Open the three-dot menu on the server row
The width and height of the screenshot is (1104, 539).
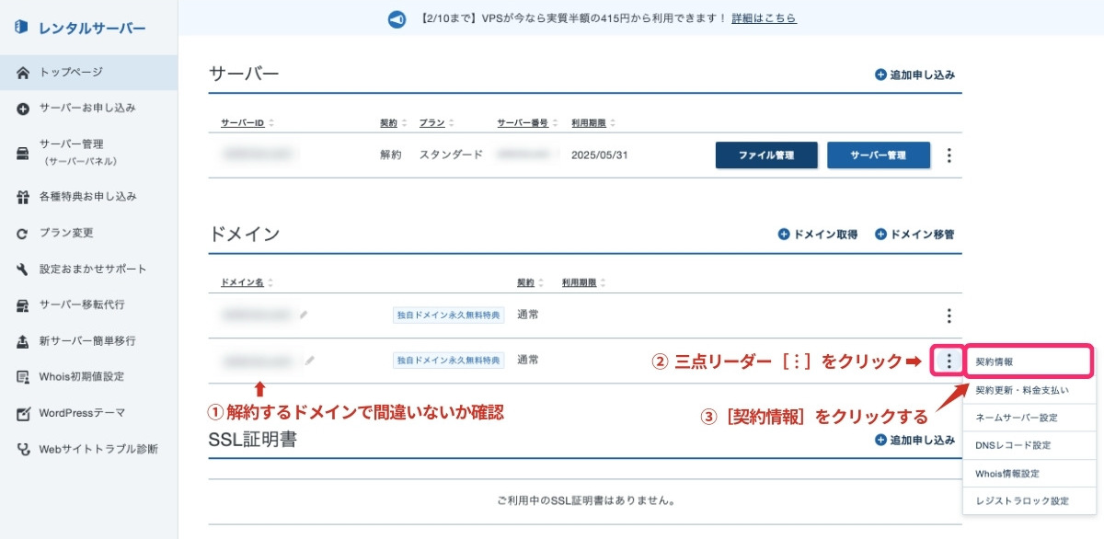click(x=949, y=155)
